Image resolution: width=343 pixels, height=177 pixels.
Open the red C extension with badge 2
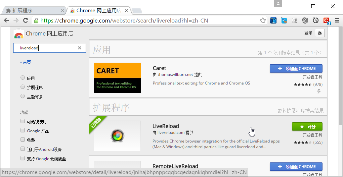point(327,21)
